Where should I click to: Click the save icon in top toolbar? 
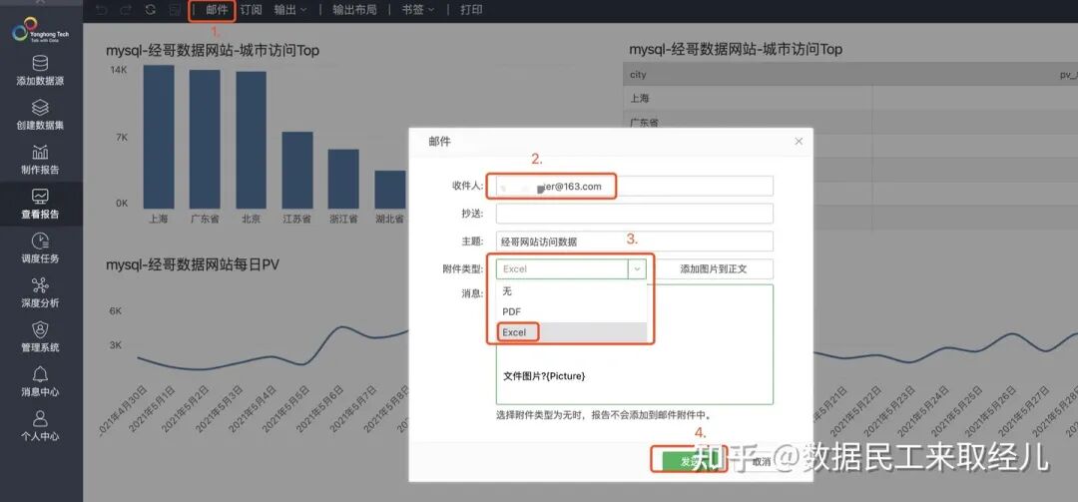click(175, 10)
